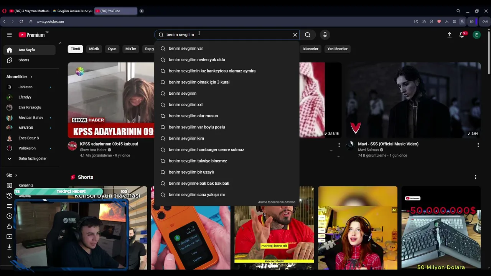Viewport: 491px width, 276px height.
Task: Submit search with the magnifier button
Action: tap(308, 35)
